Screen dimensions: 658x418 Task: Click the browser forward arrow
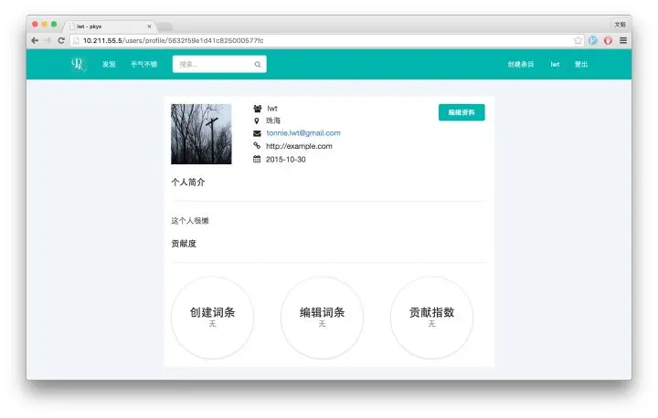click(48, 41)
